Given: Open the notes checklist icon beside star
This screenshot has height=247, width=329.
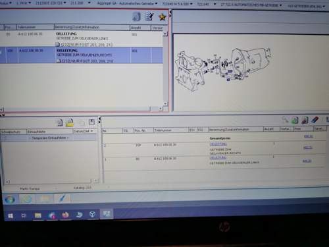Looking at the screenshot, I should click(149, 16).
